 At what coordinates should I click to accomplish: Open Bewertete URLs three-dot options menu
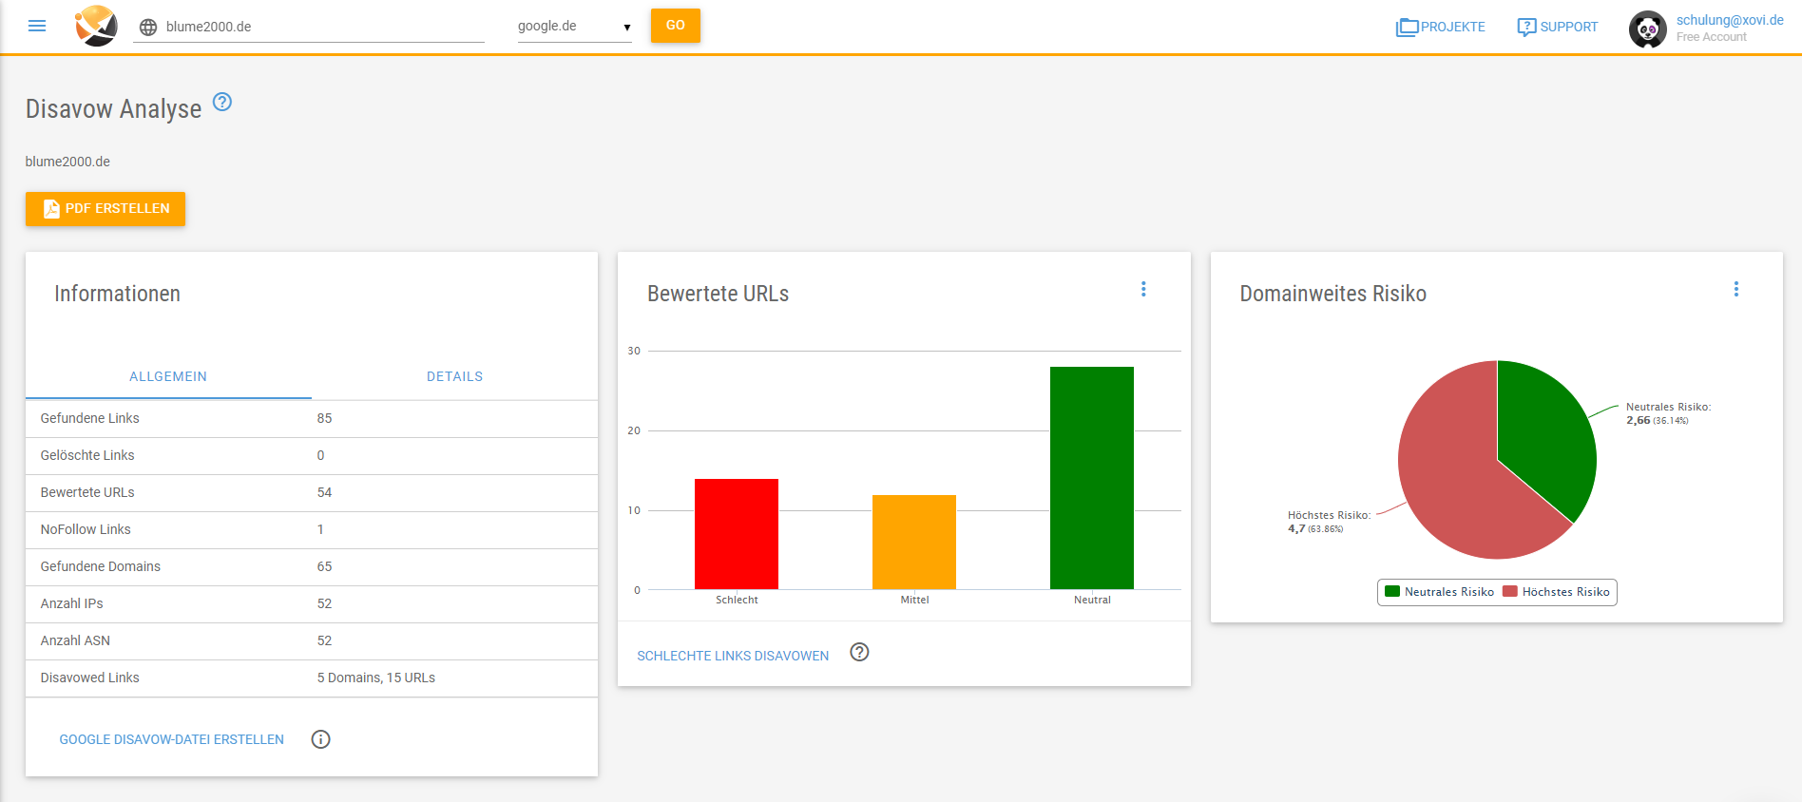coord(1143,289)
